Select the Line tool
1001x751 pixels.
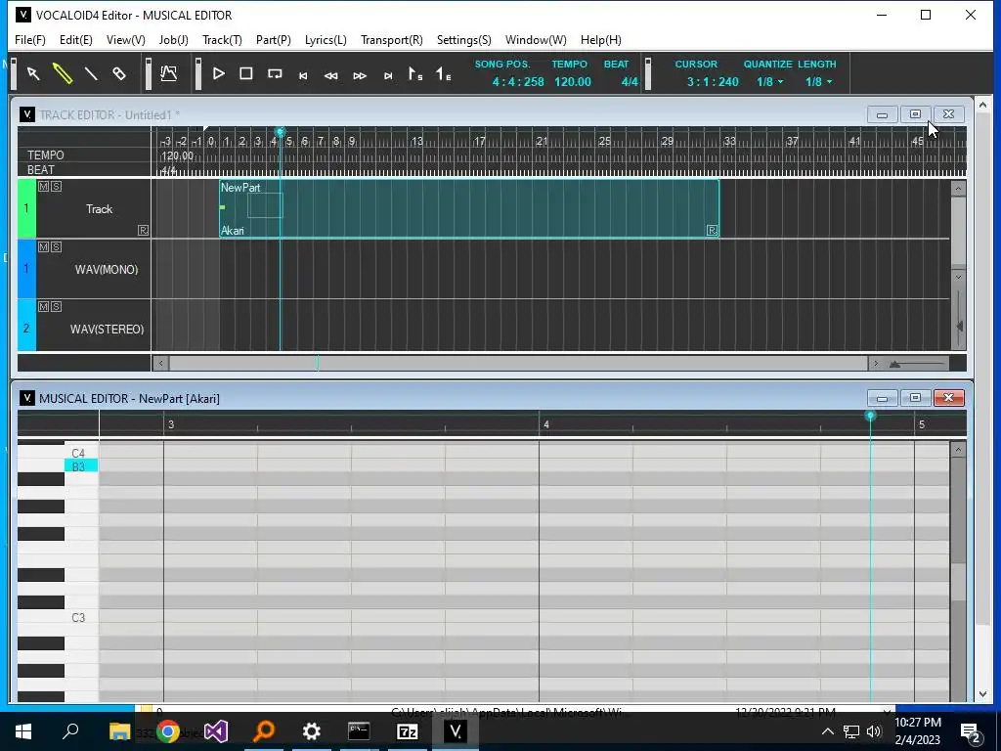click(x=91, y=74)
